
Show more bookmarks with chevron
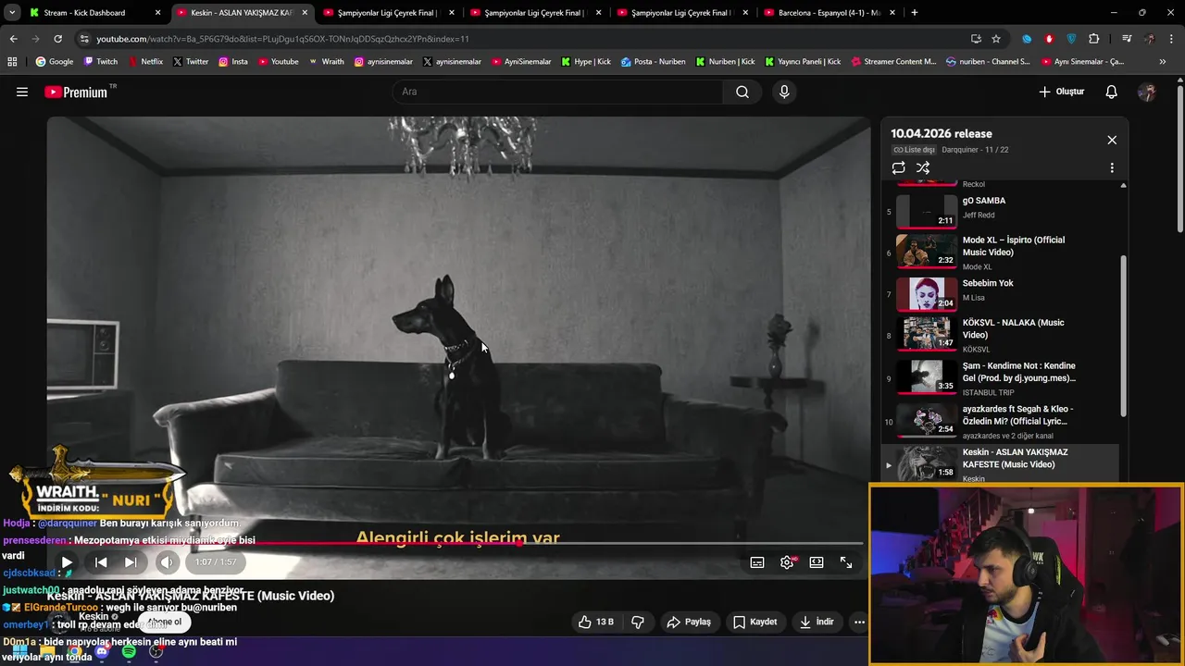tap(1163, 62)
